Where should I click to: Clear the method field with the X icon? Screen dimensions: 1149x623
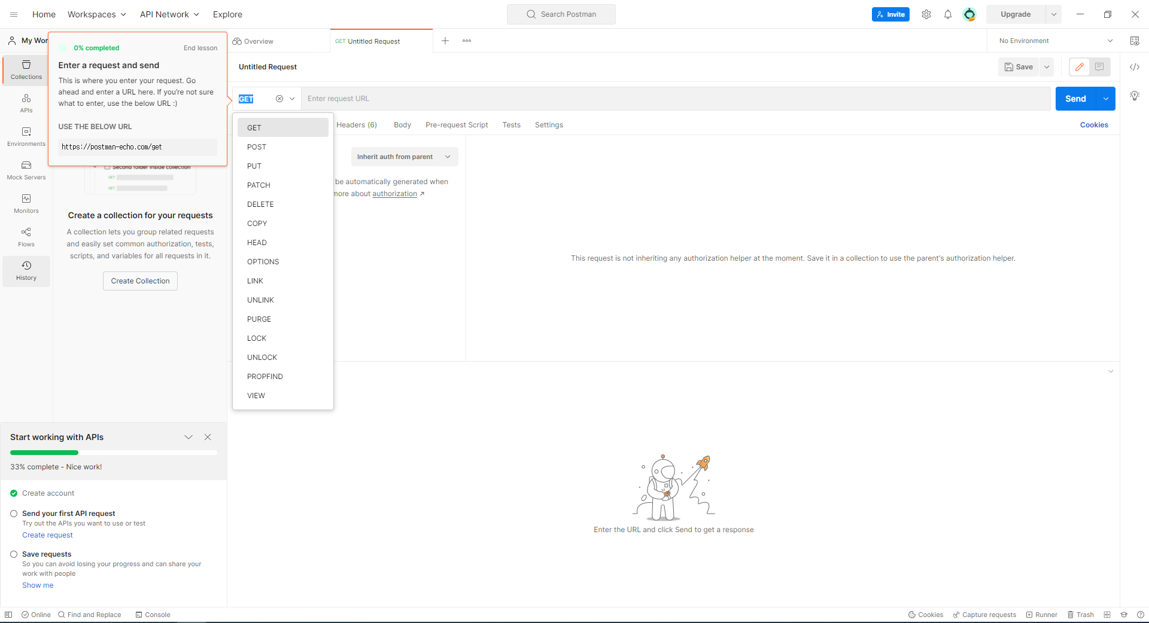tap(279, 99)
